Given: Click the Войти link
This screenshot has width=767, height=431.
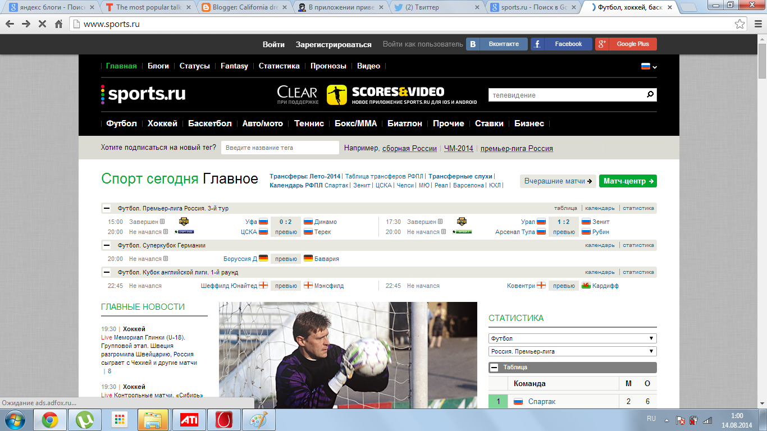Looking at the screenshot, I should click(273, 44).
